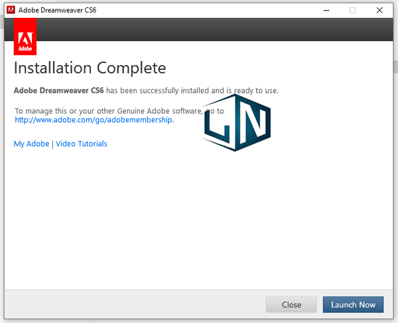Click the Adobe Dreamweaver CS6 window title
This screenshot has height=323, width=398.
(57, 10)
